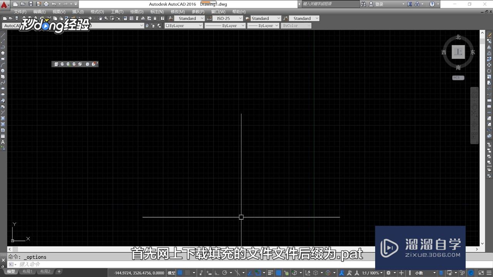493x277 pixels.
Task: Undo the last action with the Undo arrow
Action: coord(54,4)
